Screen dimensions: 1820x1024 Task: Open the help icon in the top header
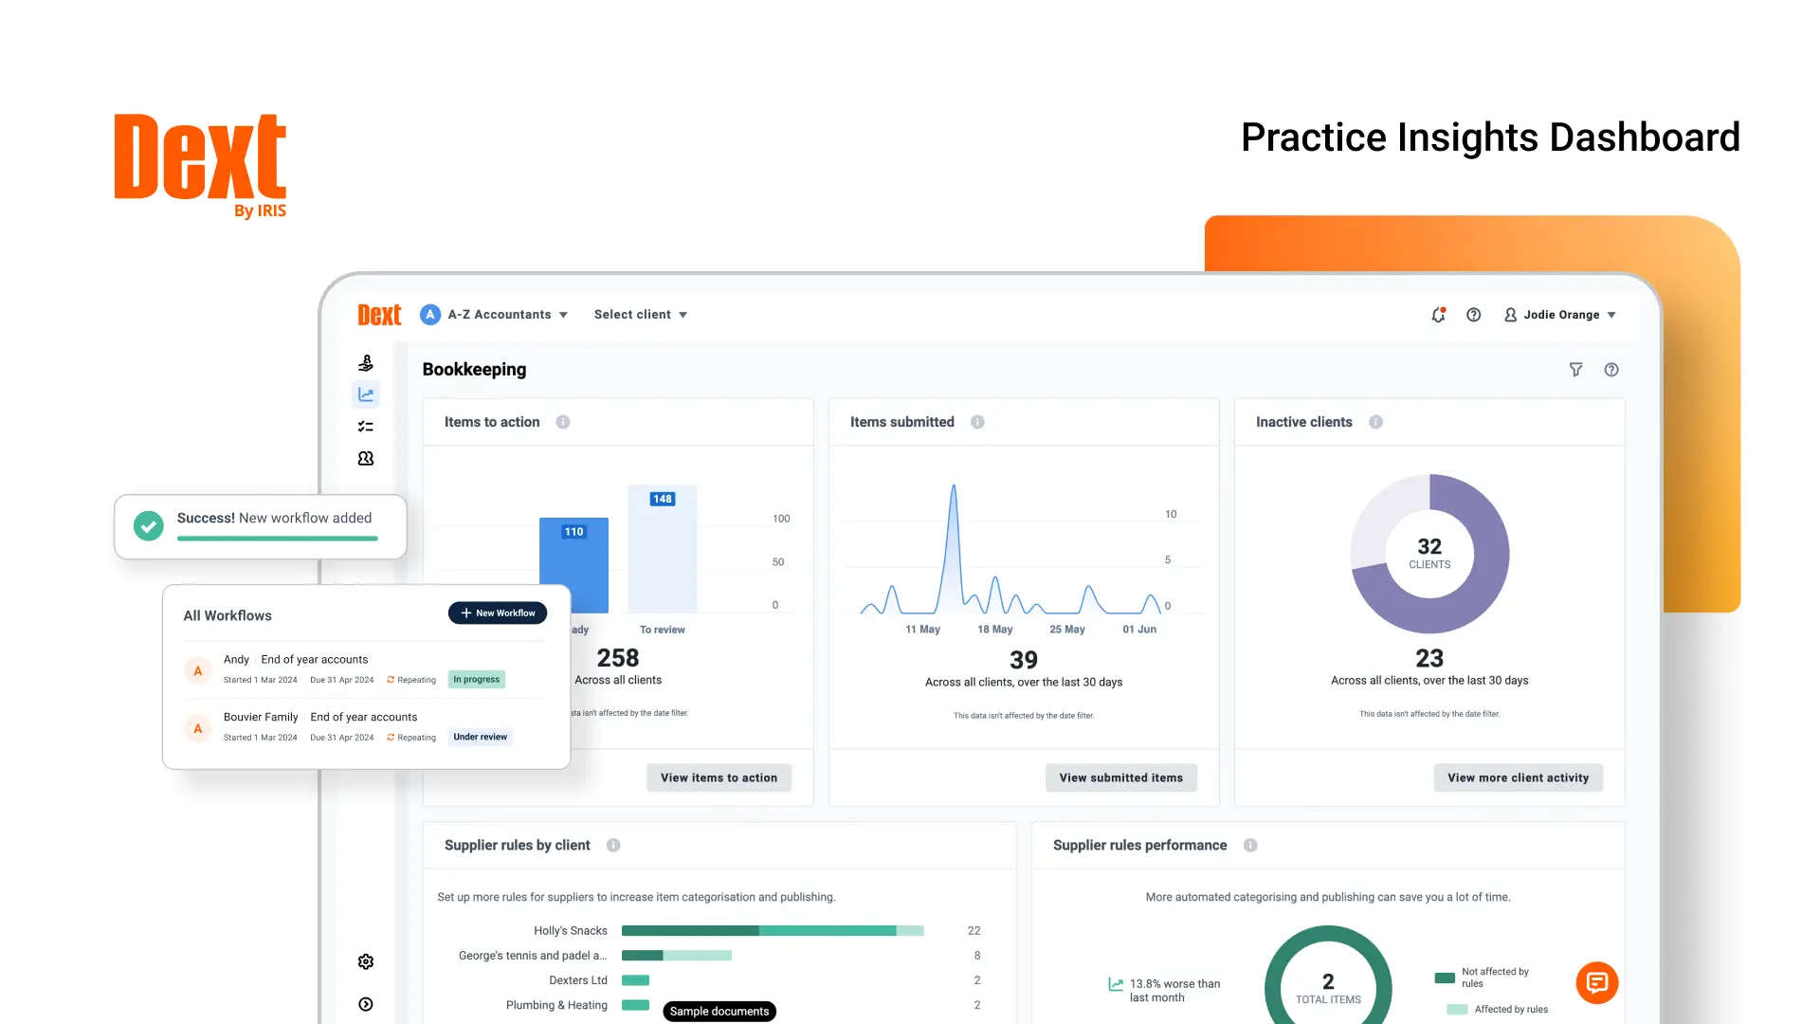[x=1473, y=315]
